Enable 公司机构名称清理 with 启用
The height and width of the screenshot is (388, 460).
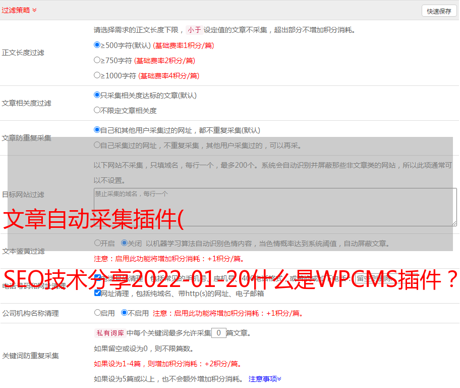coord(97,313)
